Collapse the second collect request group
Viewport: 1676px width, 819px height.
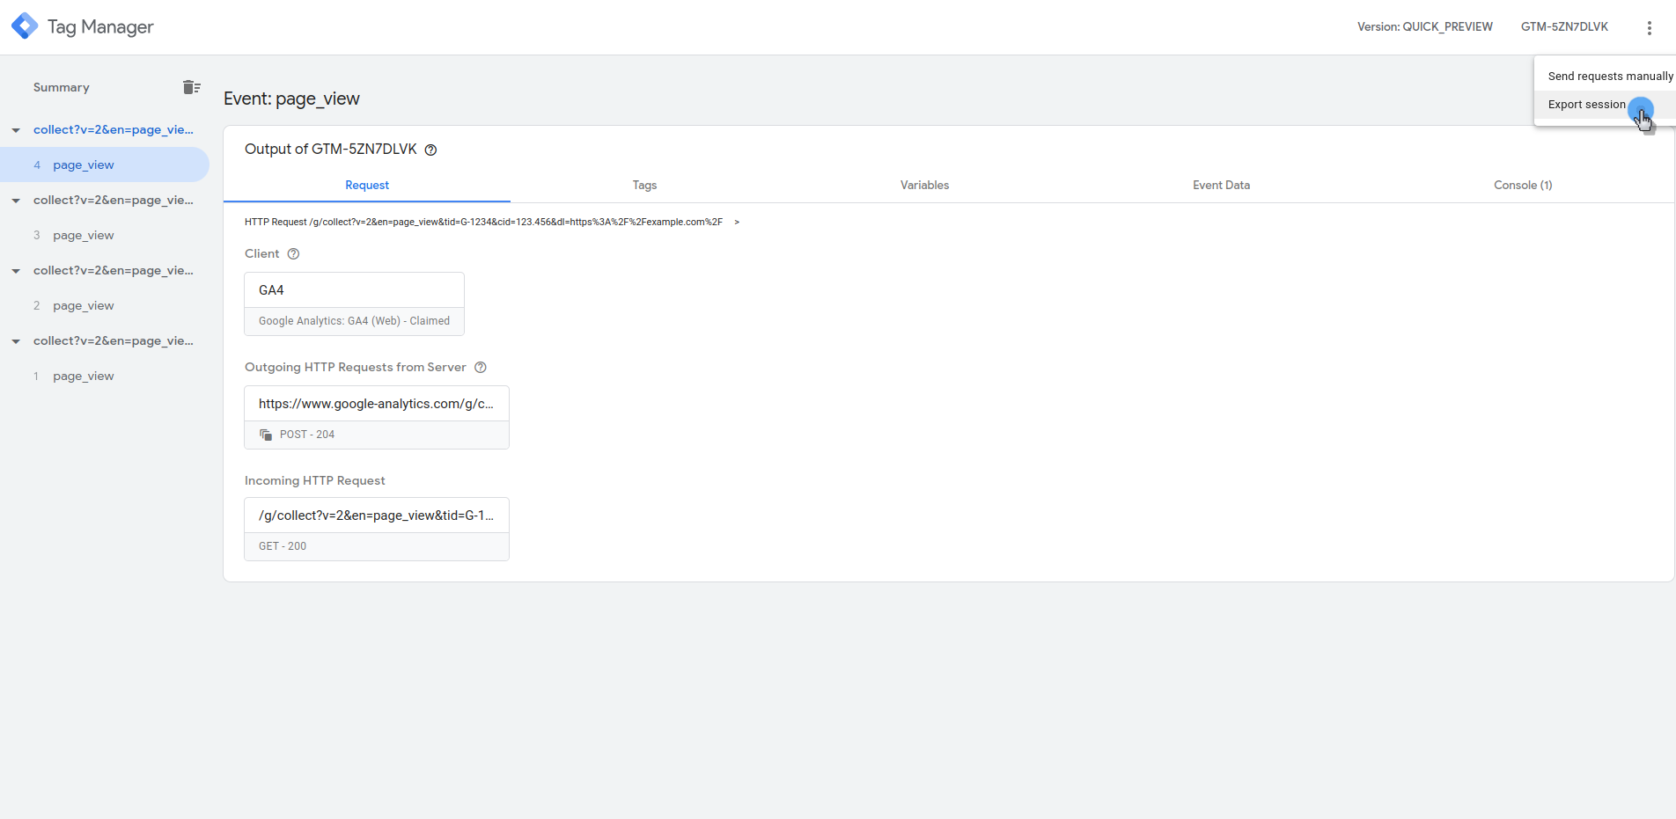(16, 201)
